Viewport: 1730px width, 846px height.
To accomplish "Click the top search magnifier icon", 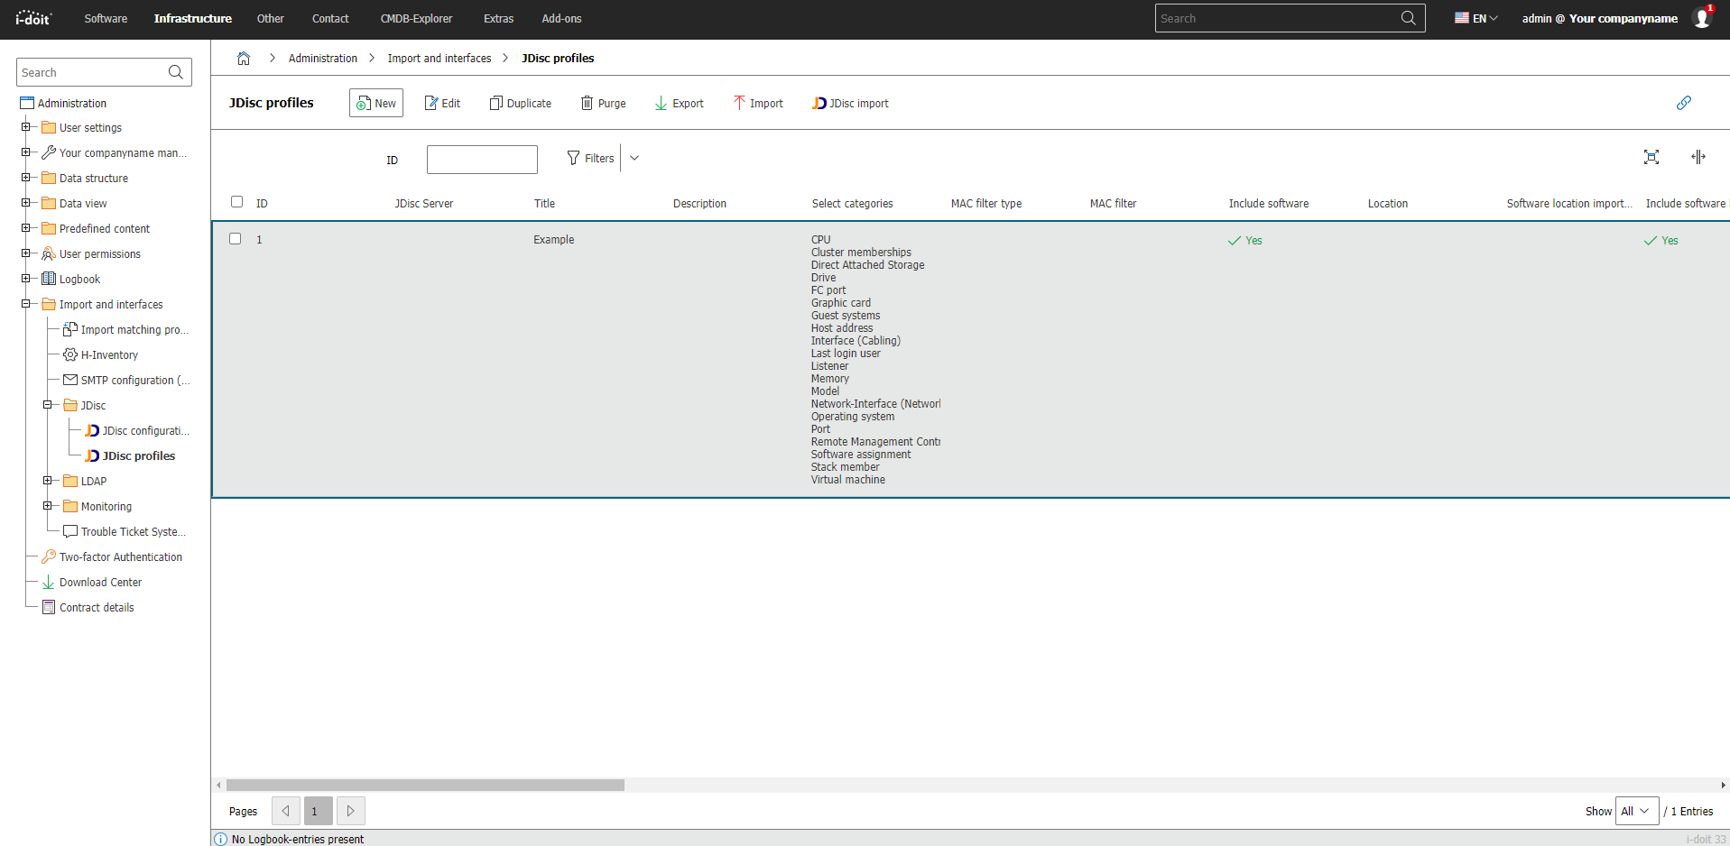I will (1408, 18).
